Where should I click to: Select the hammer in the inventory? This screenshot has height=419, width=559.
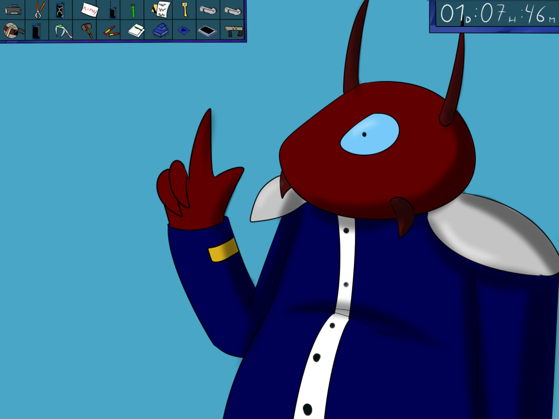(x=87, y=30)
